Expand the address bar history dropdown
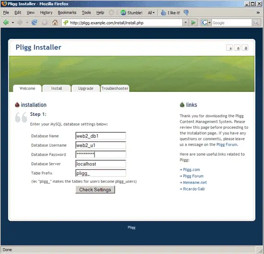 [x=185, y=23]
